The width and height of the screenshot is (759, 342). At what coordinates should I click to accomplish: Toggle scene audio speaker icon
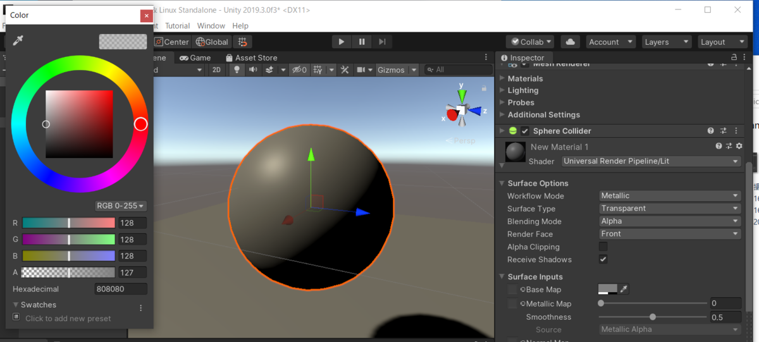pyautogui.click(x=254, y=70)
